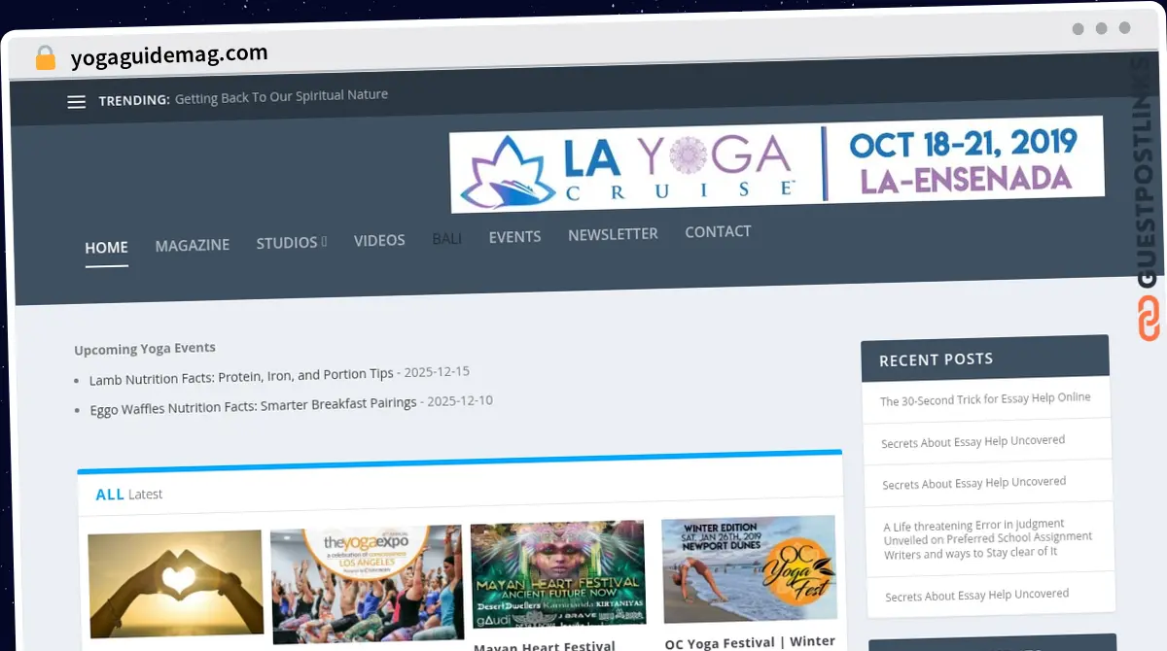
Task: Open the BALI menu item
Action: [446, 238]
